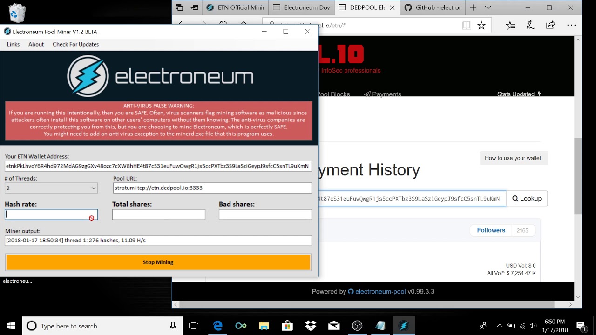Add page to favorites star icon
This screenshot has height=335, width=596.
tap(481, 25)
